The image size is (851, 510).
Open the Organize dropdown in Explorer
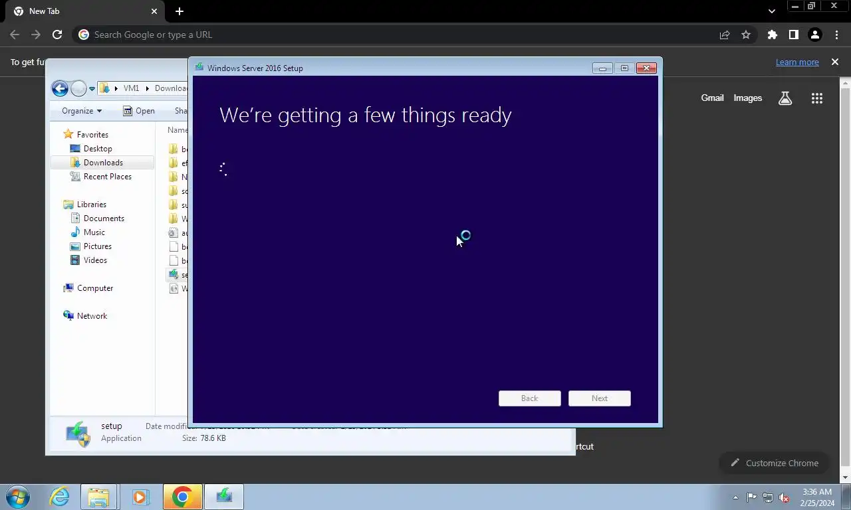82,111
